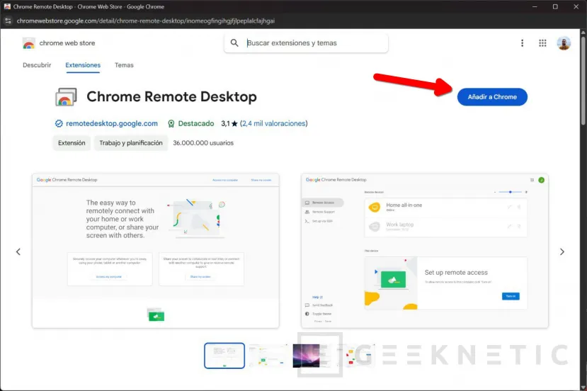Open the Google apps grid icon
The width and height of the screenshot is (587, 391).
coord(542,43)
